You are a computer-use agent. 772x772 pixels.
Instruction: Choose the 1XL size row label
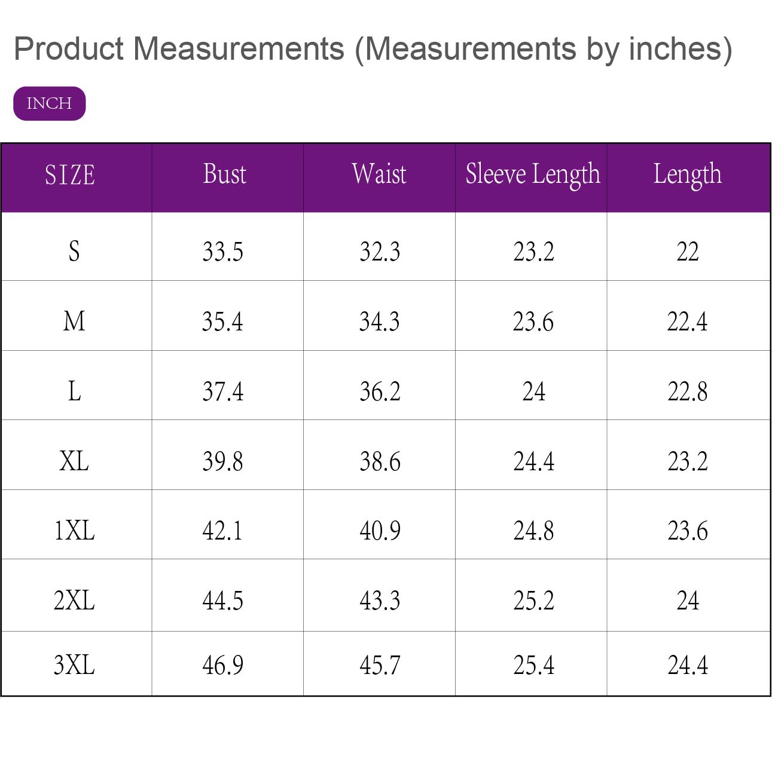[74, 531]
